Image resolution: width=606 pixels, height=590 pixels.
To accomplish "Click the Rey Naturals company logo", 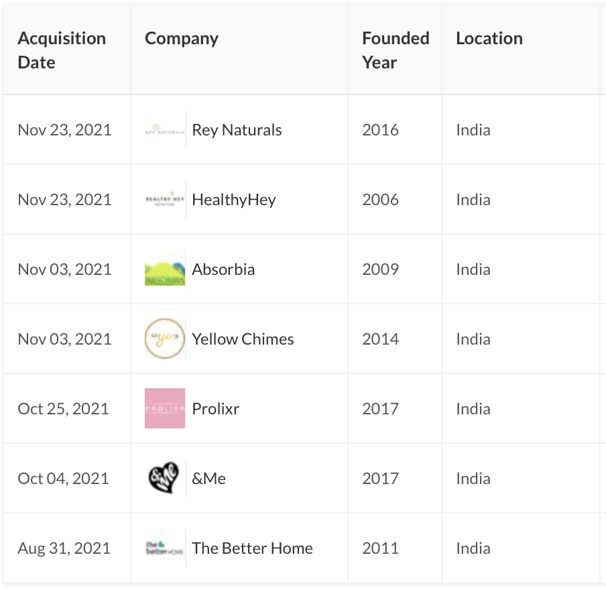I will (164, 130).
